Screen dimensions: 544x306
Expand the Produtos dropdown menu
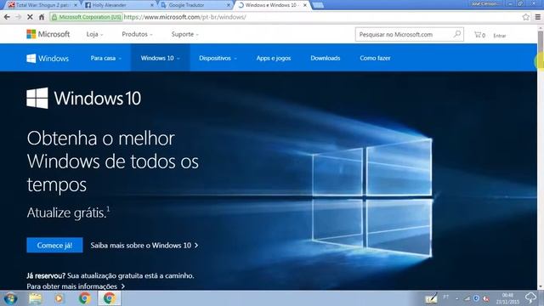(138, 34)
